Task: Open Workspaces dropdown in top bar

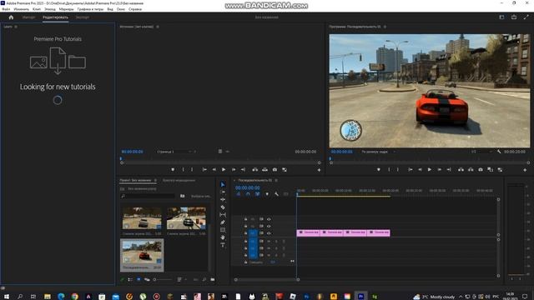Action: pos(501,17)
